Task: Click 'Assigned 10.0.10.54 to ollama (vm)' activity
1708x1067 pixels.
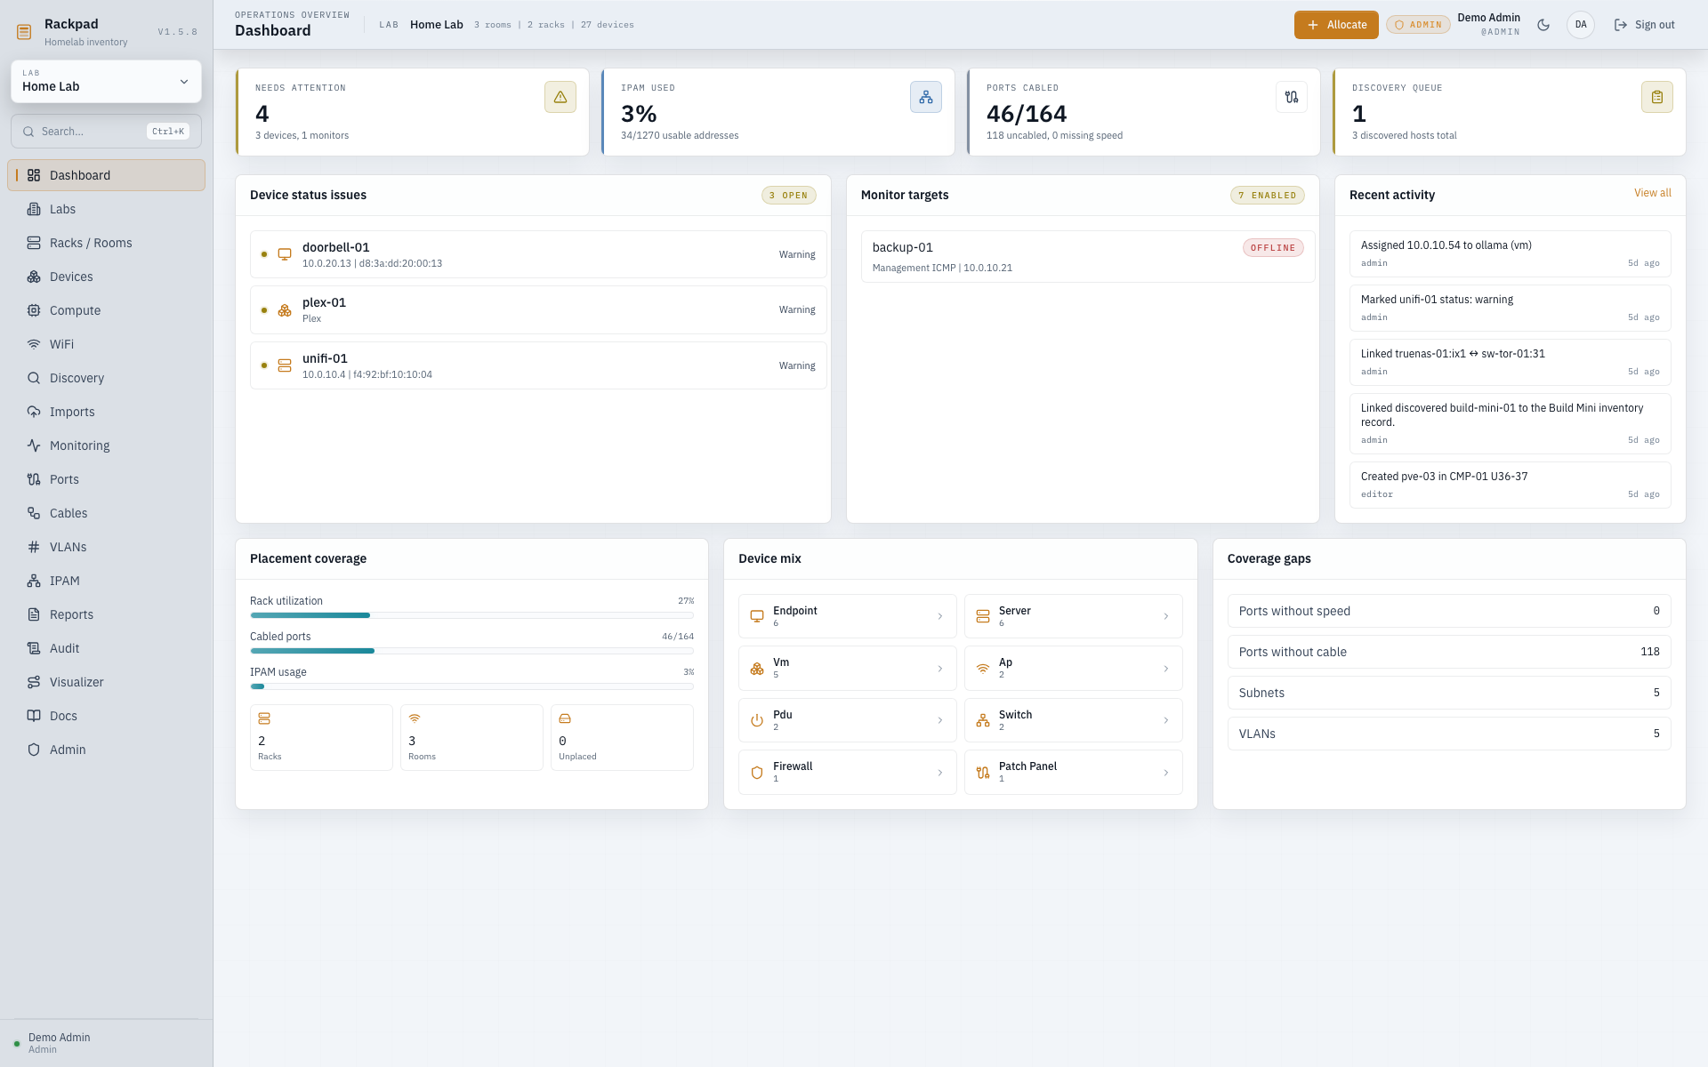Action: (1510, 253)
